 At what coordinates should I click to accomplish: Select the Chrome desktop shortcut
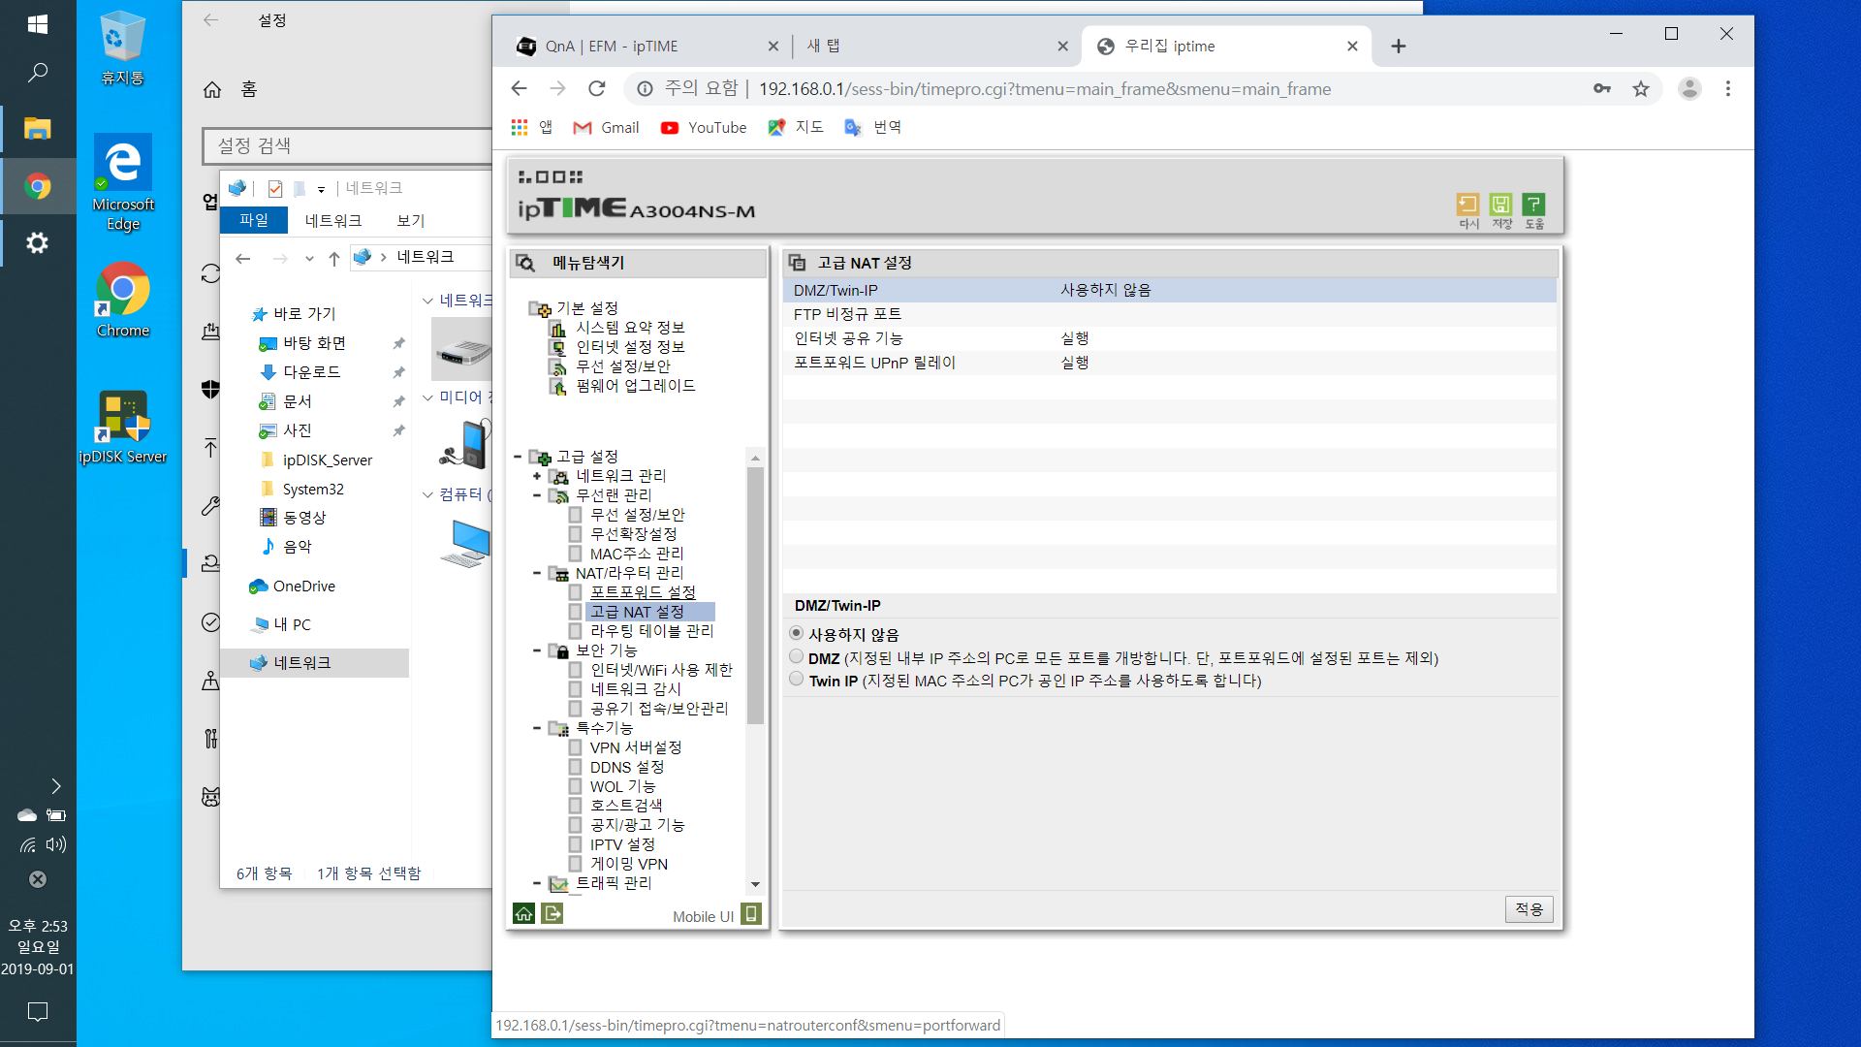(123, 301)
